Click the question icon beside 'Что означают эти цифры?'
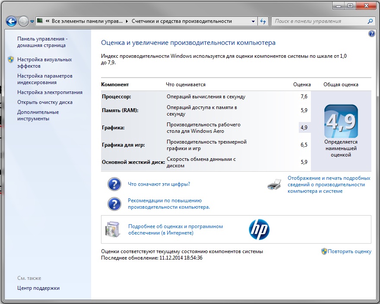Screen dimensions: 380x304 click(x=114, y=184)
